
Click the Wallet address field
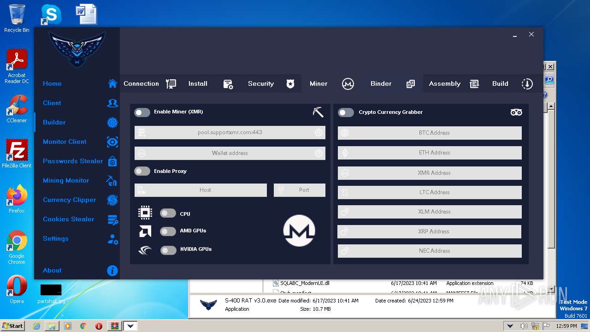(230, 153)
